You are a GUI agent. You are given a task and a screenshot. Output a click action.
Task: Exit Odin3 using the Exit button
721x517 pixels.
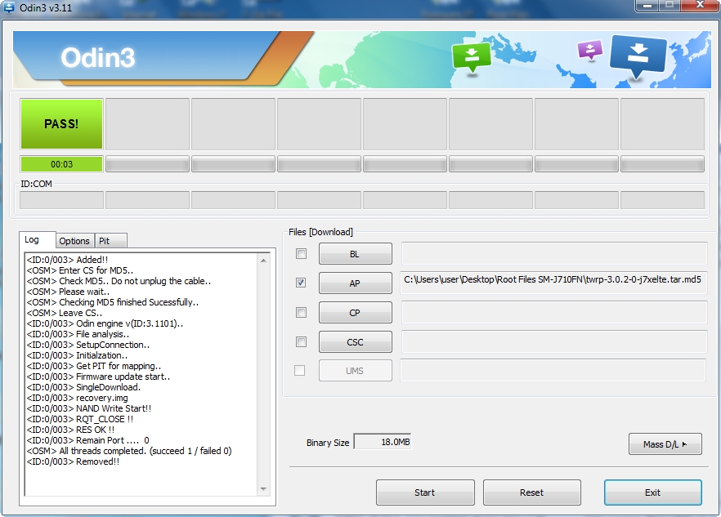(x=653, y=492)
